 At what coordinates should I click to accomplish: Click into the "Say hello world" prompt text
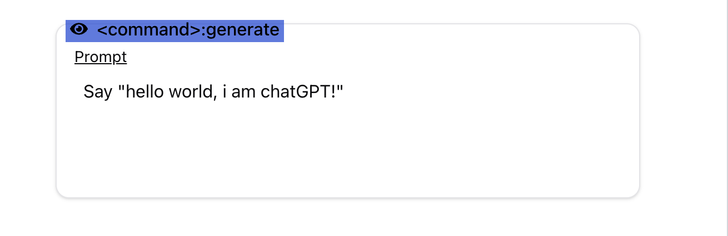coord(214,91)
